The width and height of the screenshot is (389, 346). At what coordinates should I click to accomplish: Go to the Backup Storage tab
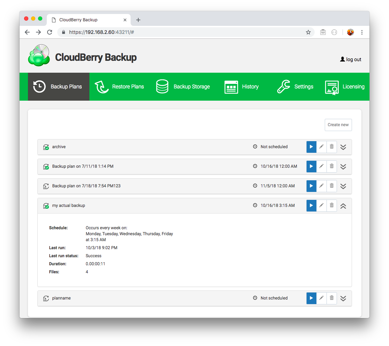183,87
